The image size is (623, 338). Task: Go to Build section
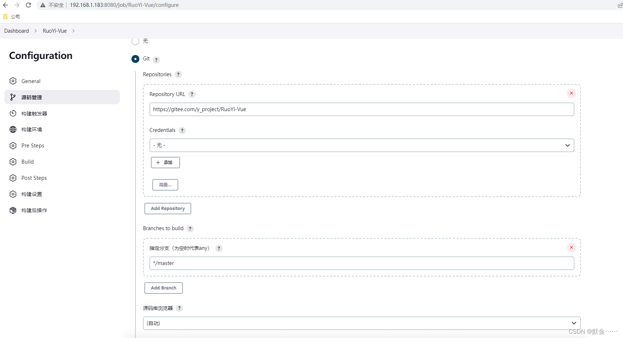coord(62,162)
